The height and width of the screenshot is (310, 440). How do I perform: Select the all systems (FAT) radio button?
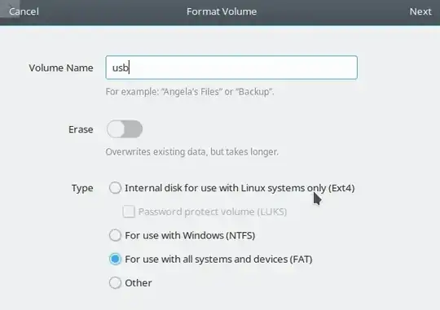pyautogui.click(x=115, y=259)
